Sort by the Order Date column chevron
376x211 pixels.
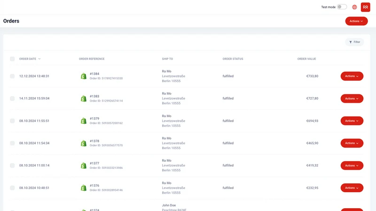[x=39, y=59]
